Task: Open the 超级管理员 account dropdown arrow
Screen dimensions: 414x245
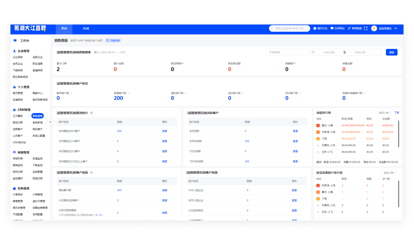Action: tap(395, 29)
